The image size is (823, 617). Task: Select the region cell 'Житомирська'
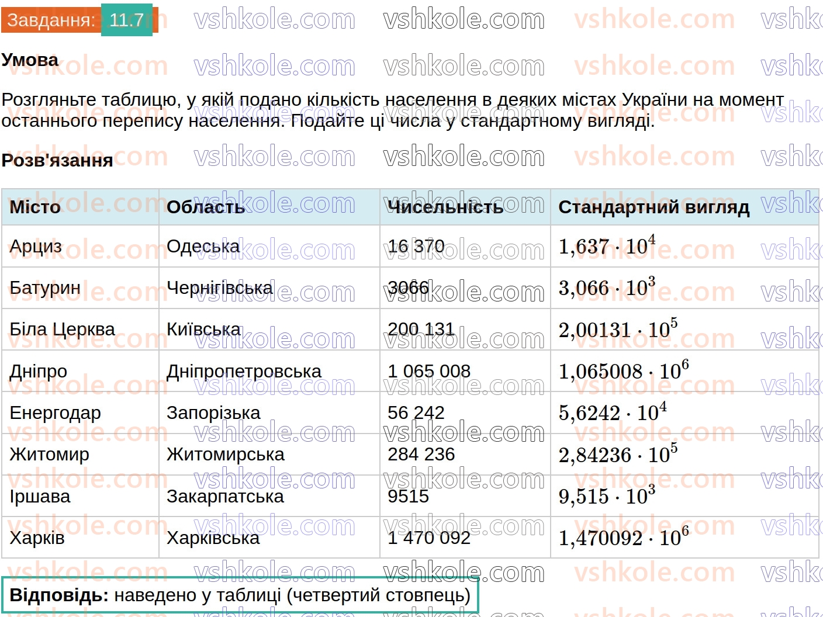pos(226,455)
